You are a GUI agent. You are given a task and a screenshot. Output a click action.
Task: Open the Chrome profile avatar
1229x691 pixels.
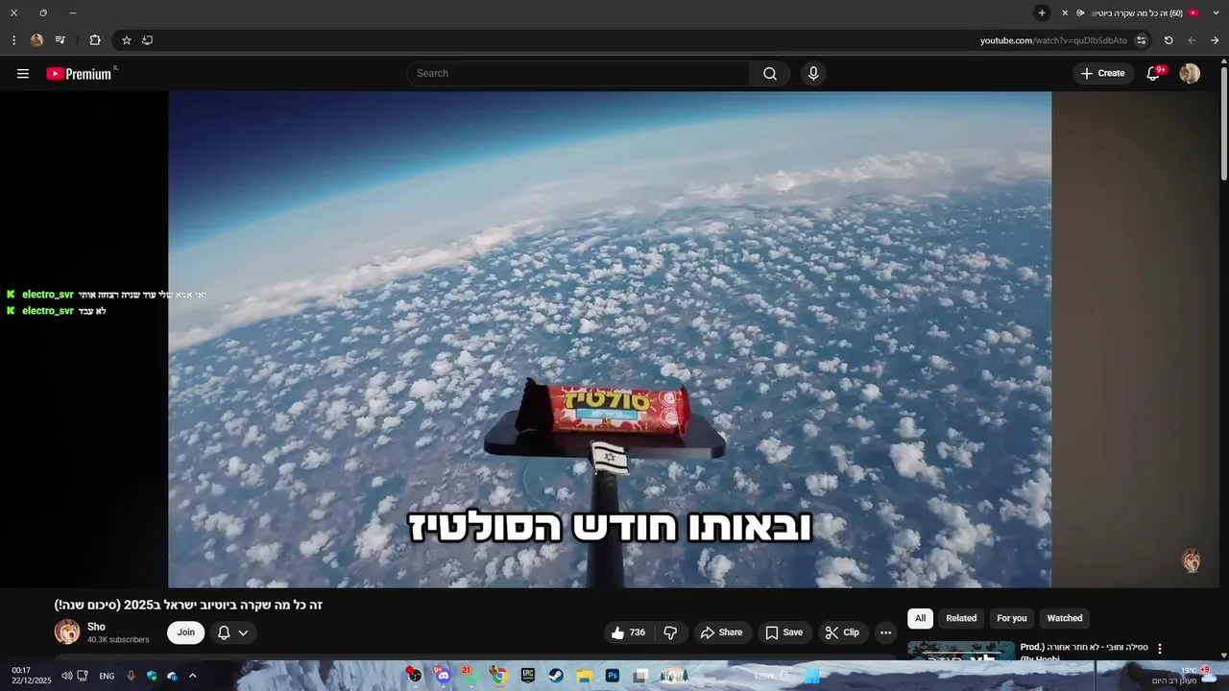36,40
